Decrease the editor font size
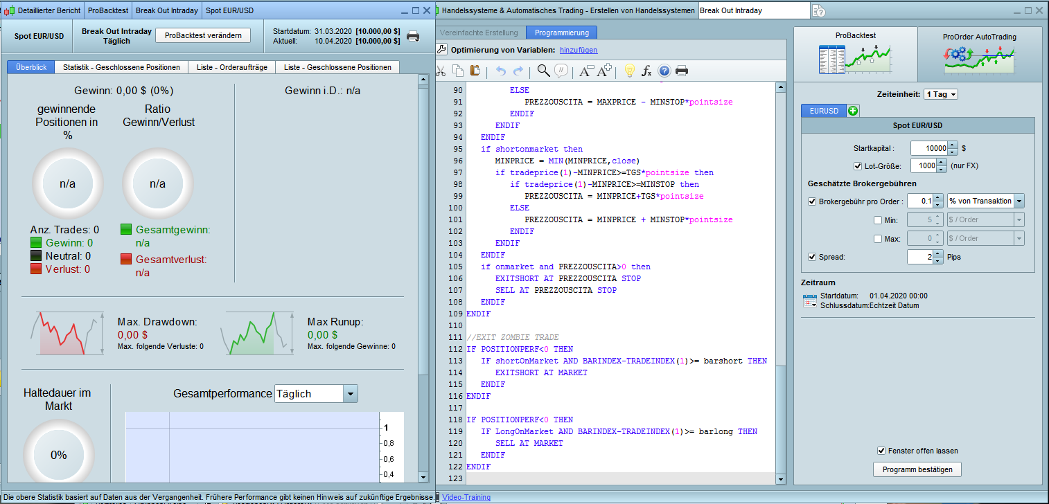 click(x=586, y=71)
